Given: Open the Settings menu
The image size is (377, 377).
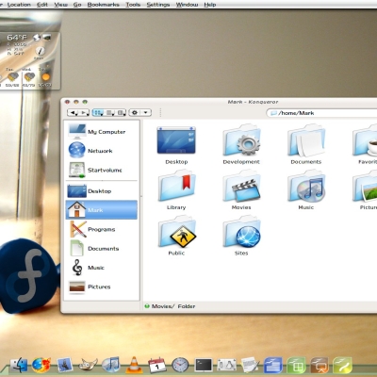Looking at the screenshot, I should coord(158,5).
